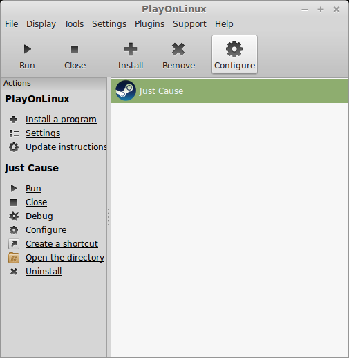Click plus icon beside Install a program
The width and height of the screenshot is (349, 358).
[x=14, y=120]
